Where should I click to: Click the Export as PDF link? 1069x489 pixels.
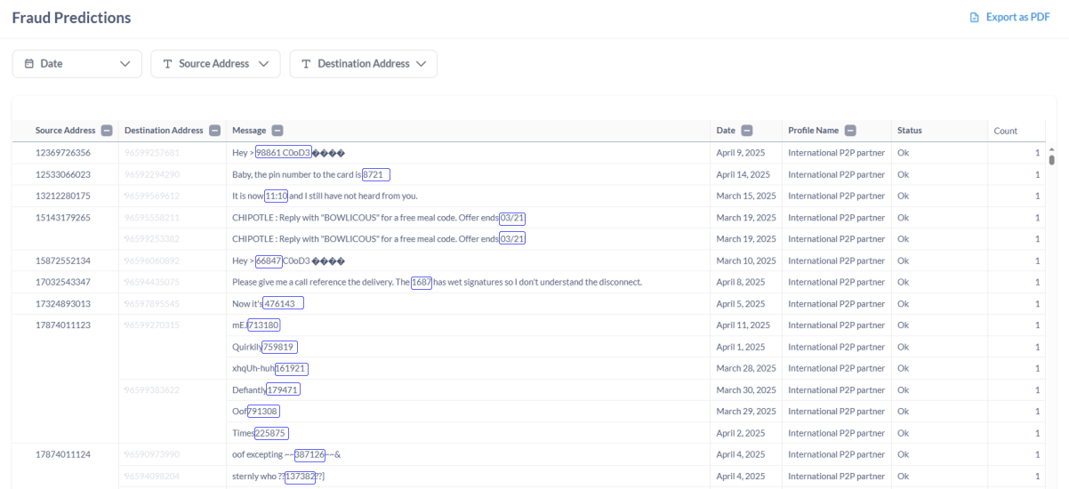[x=1017, y=18]
